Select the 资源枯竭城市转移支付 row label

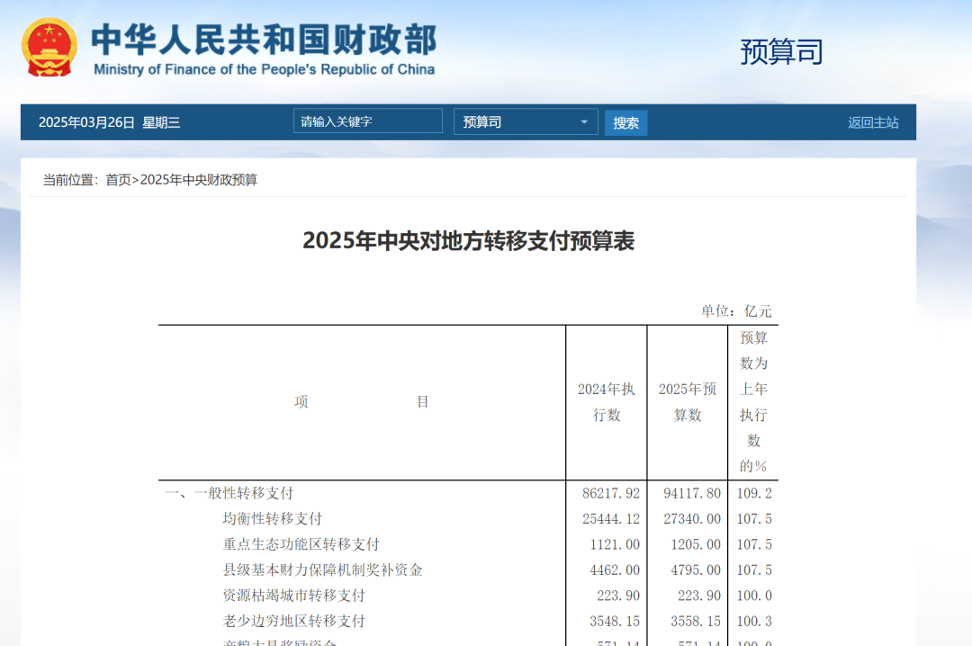pyautogui.click(x=294, y=596)
